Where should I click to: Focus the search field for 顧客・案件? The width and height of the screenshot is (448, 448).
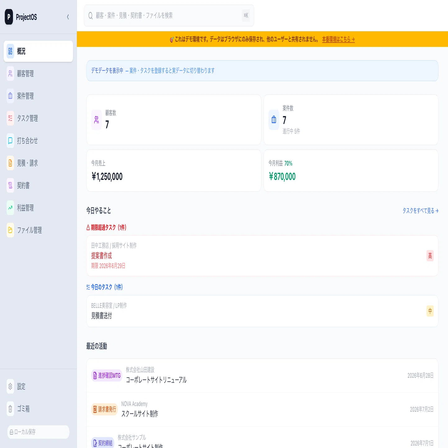click(169, 16)
